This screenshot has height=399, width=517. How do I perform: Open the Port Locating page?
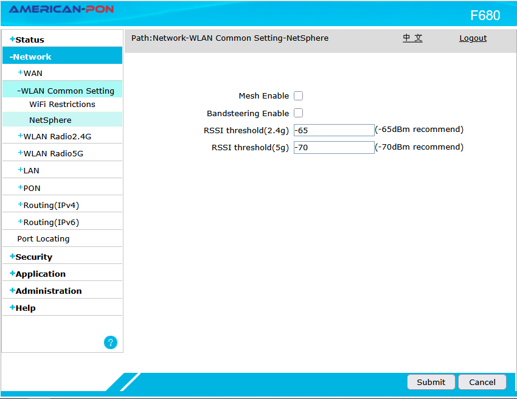point(43,239)
